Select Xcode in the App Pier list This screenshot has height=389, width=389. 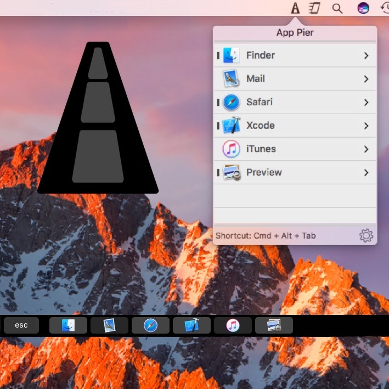(261, 126)
